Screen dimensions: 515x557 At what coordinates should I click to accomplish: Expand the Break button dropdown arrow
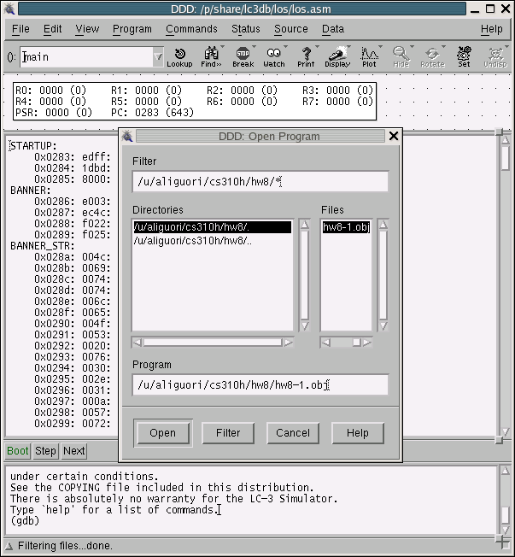(x=254, y=46)
